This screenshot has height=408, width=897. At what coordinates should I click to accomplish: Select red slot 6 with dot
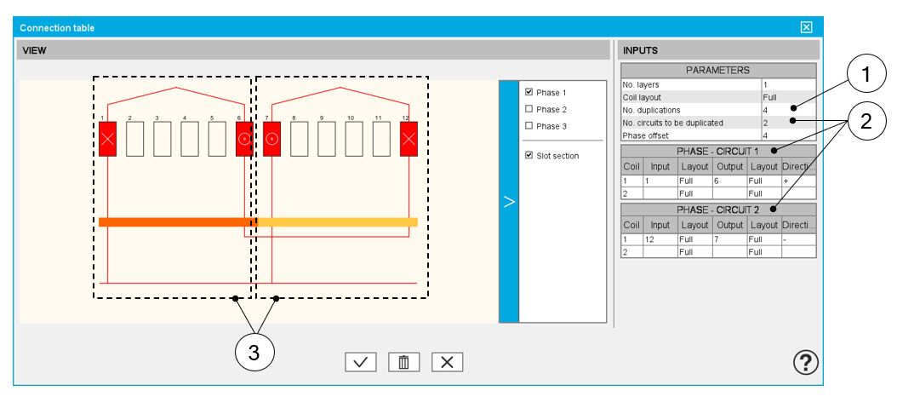tap(243, 139)
